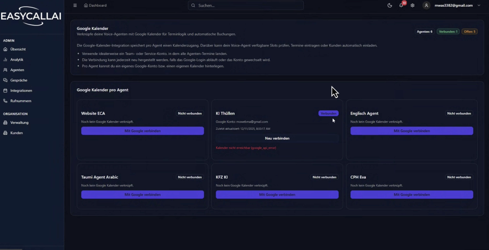Click the Rufnummern phone icon

(x=5, y=101)
